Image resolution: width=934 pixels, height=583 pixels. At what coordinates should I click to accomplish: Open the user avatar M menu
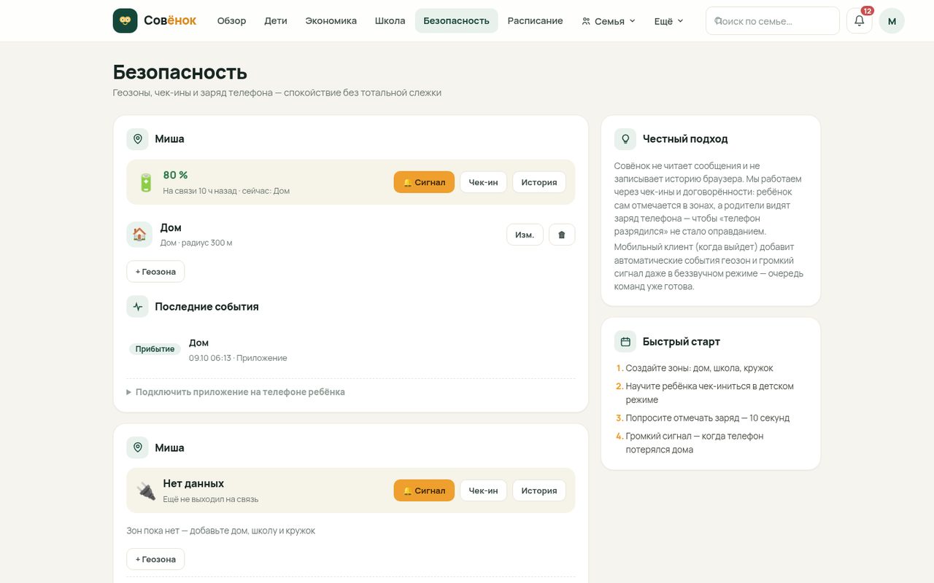892,21
